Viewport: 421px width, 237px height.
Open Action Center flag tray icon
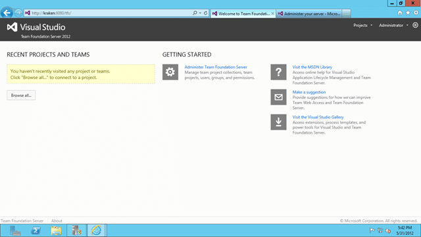coord(372,230)
